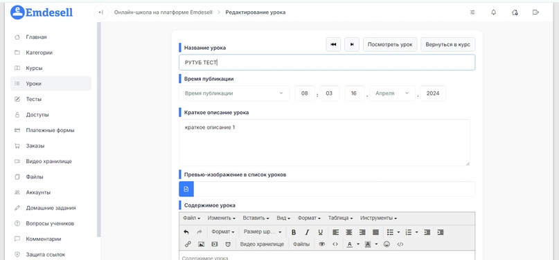Open the Формат menu in the editor menu bar
The height and width of the screenshot is (260, 559).
pos(309,218)
